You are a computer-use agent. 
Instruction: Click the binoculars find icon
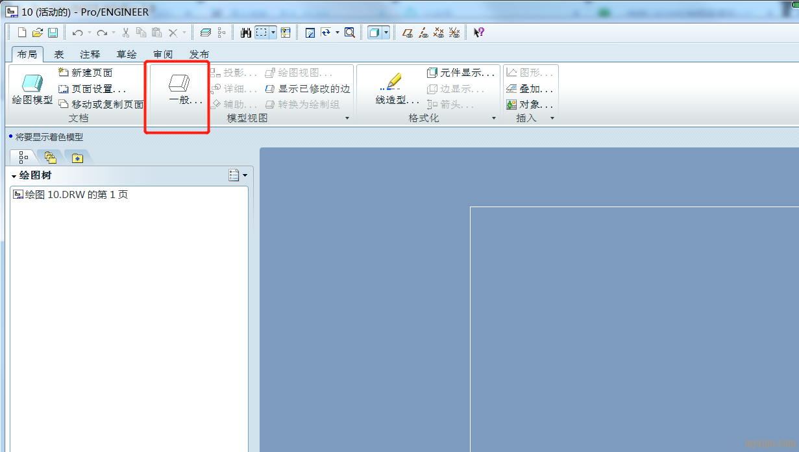[245, 32]
